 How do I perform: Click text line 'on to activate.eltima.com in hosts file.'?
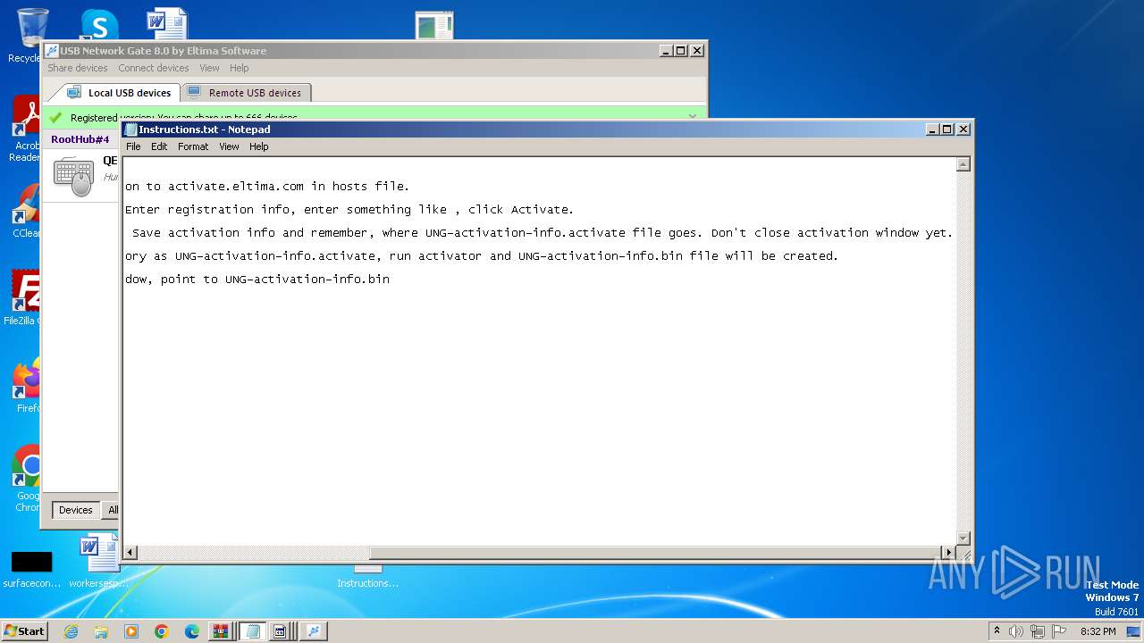[267, 187]
